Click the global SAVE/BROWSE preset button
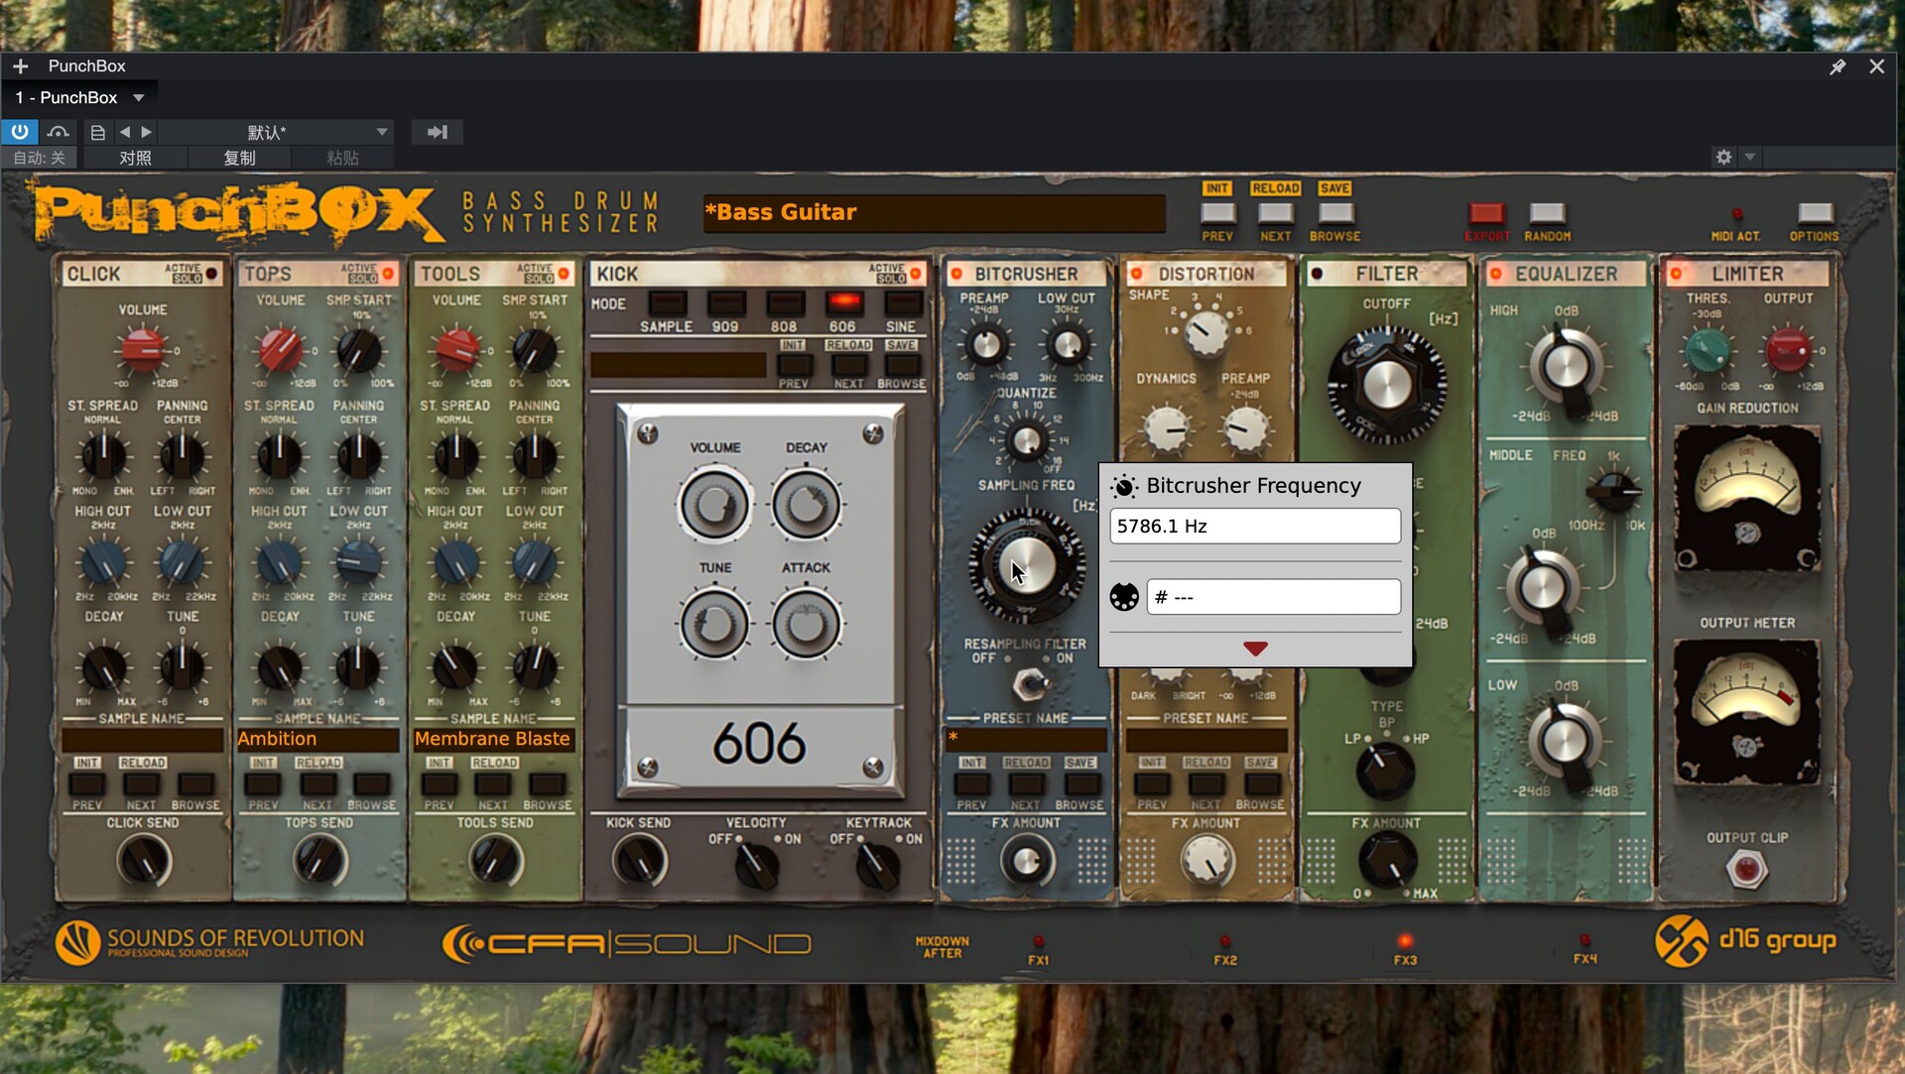 (1335, 213)
